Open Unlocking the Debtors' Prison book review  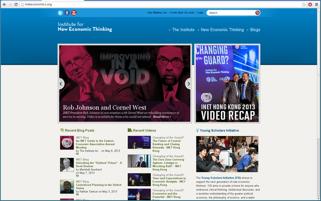pyautogui.click(x=99, y=164)
